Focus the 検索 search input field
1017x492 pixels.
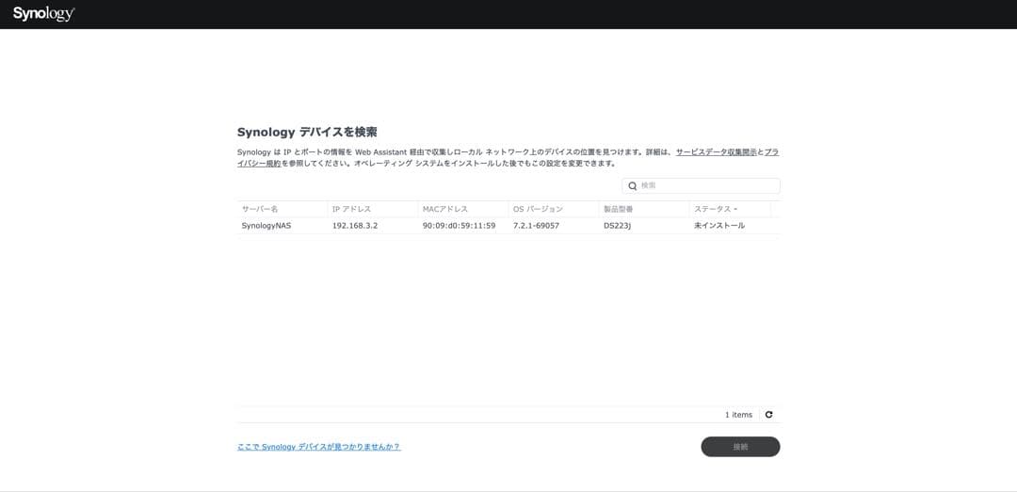(701, 186)
